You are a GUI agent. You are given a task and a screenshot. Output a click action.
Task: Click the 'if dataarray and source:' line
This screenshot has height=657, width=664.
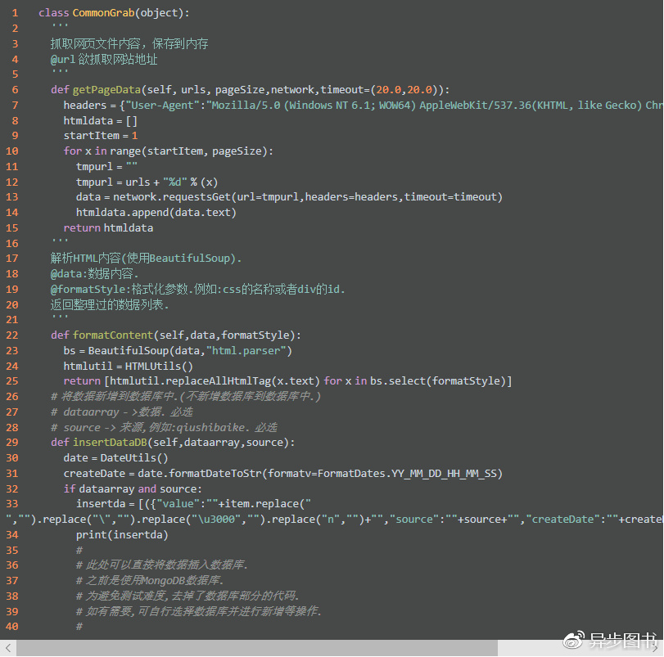[133, 489]
